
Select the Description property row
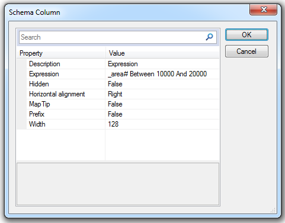(x=118, y=64)
